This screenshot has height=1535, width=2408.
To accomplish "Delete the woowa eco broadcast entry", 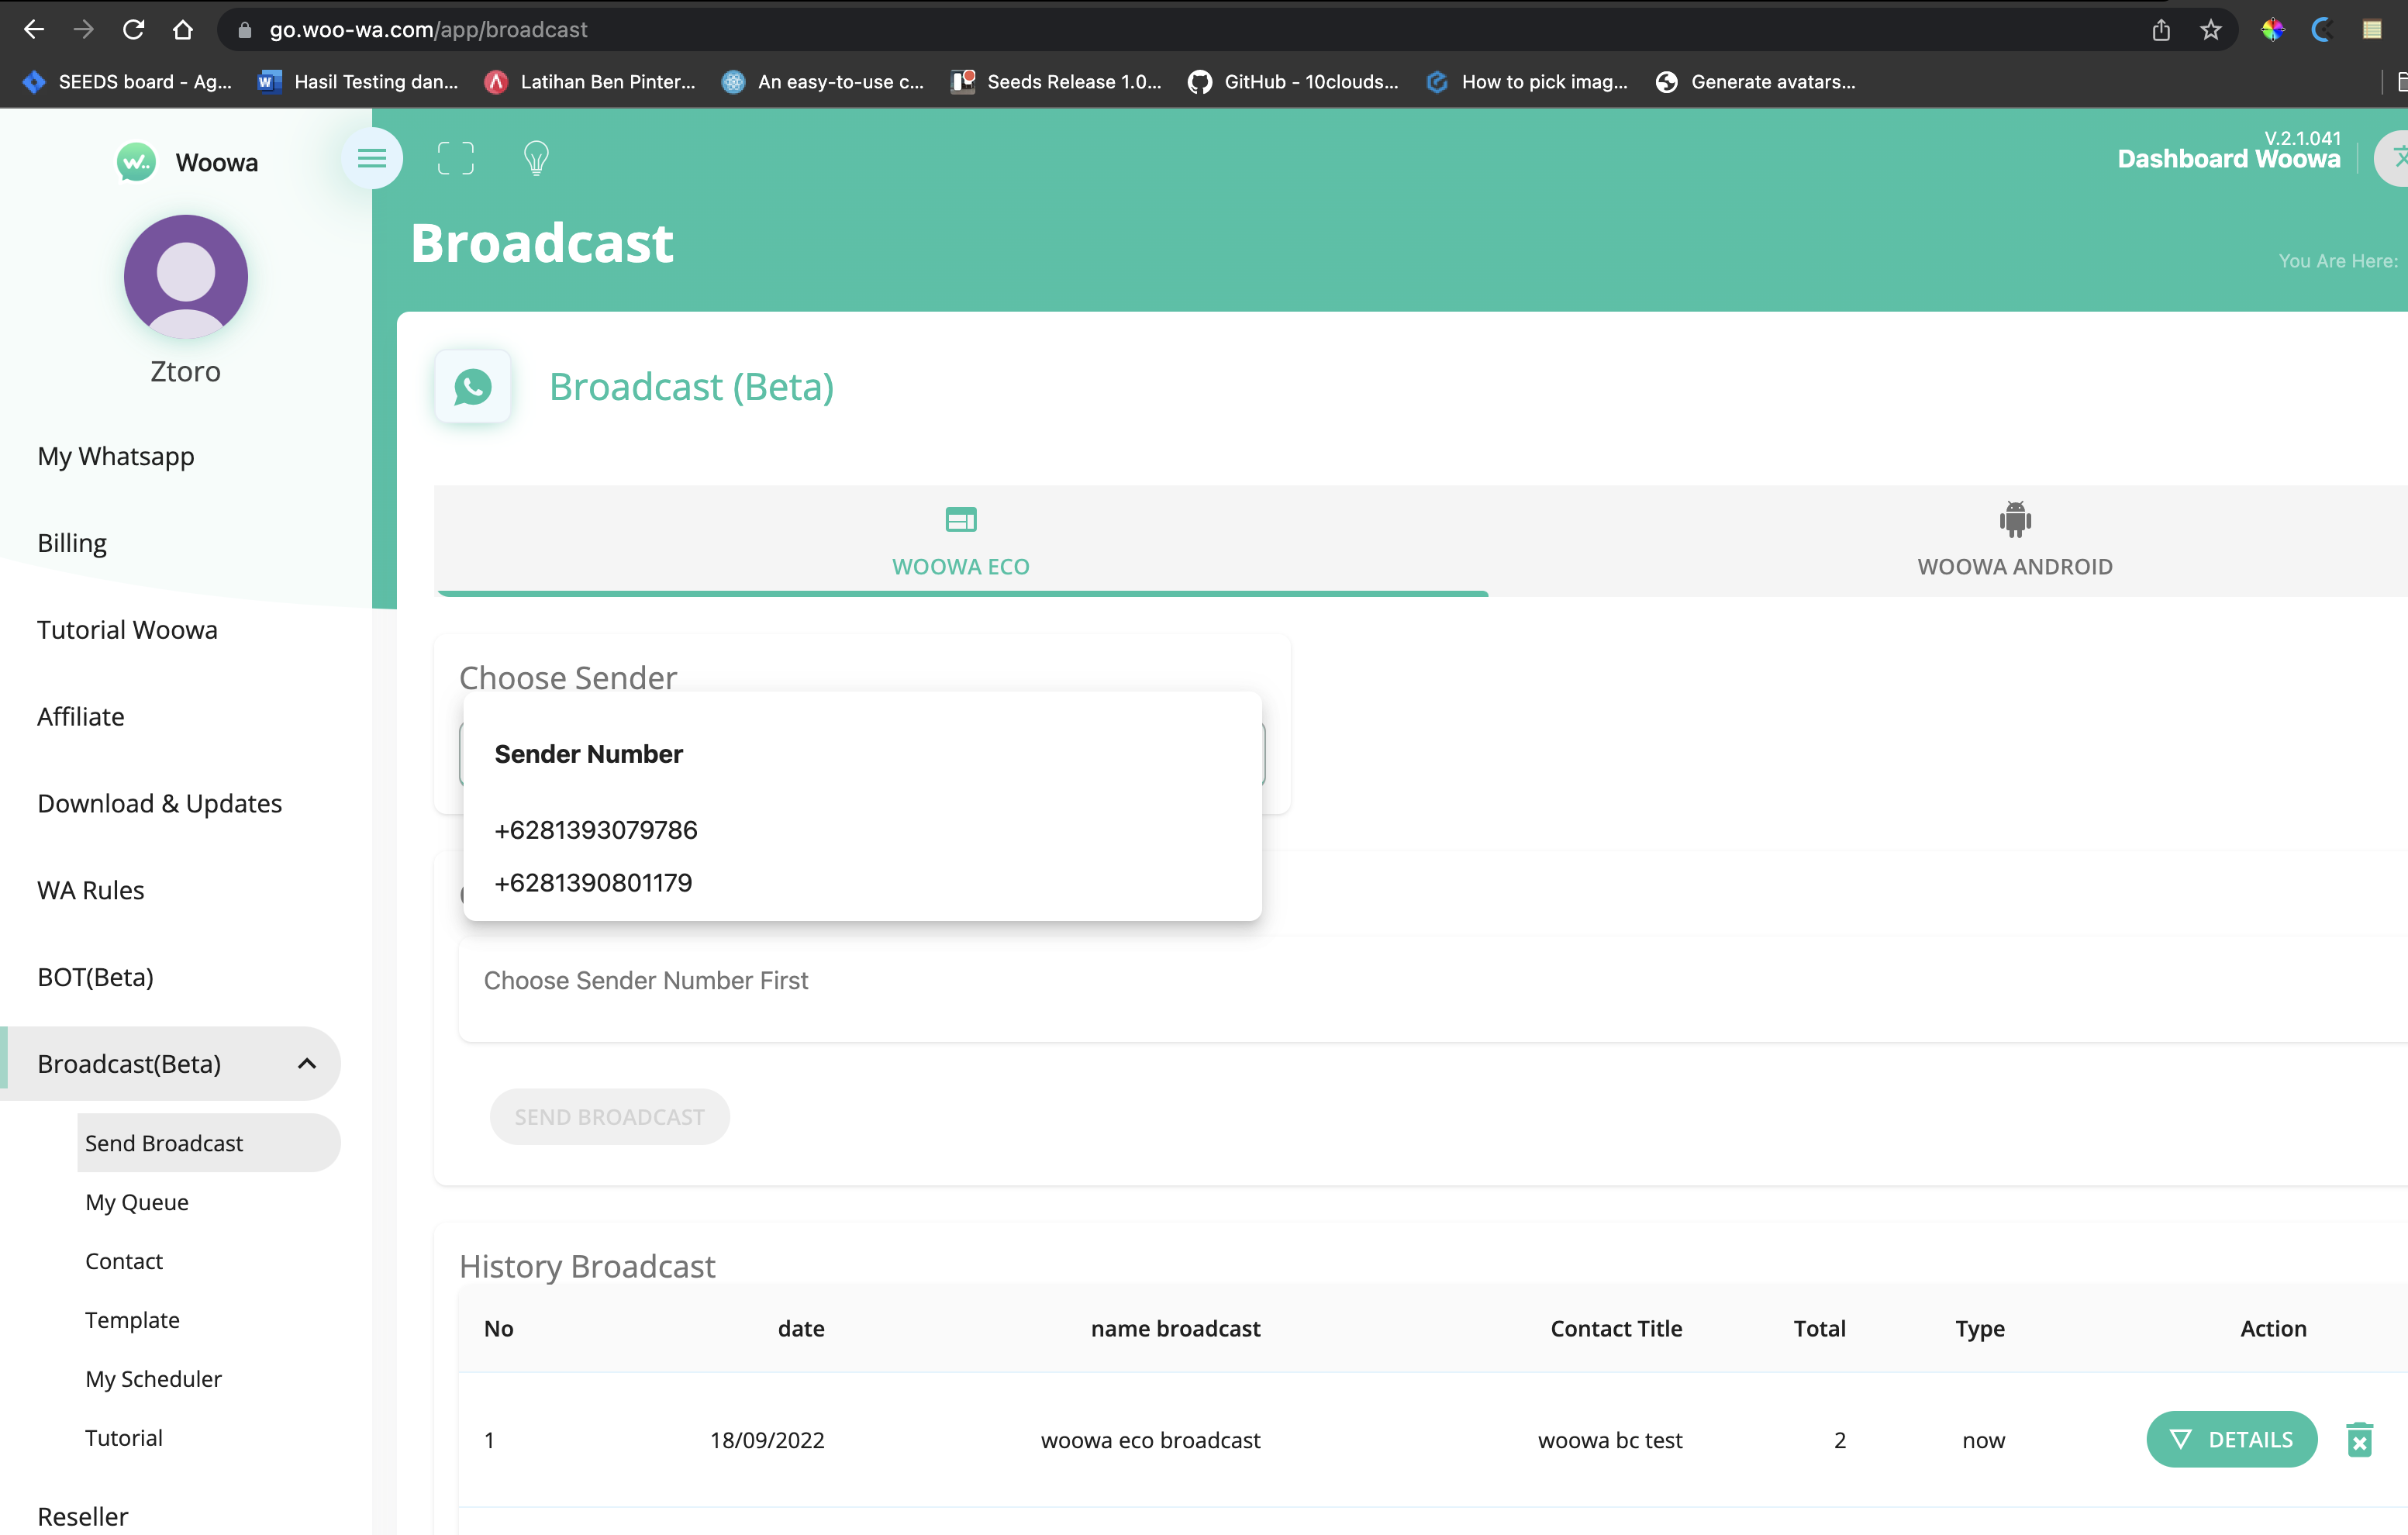I will click(2359, 1439).
